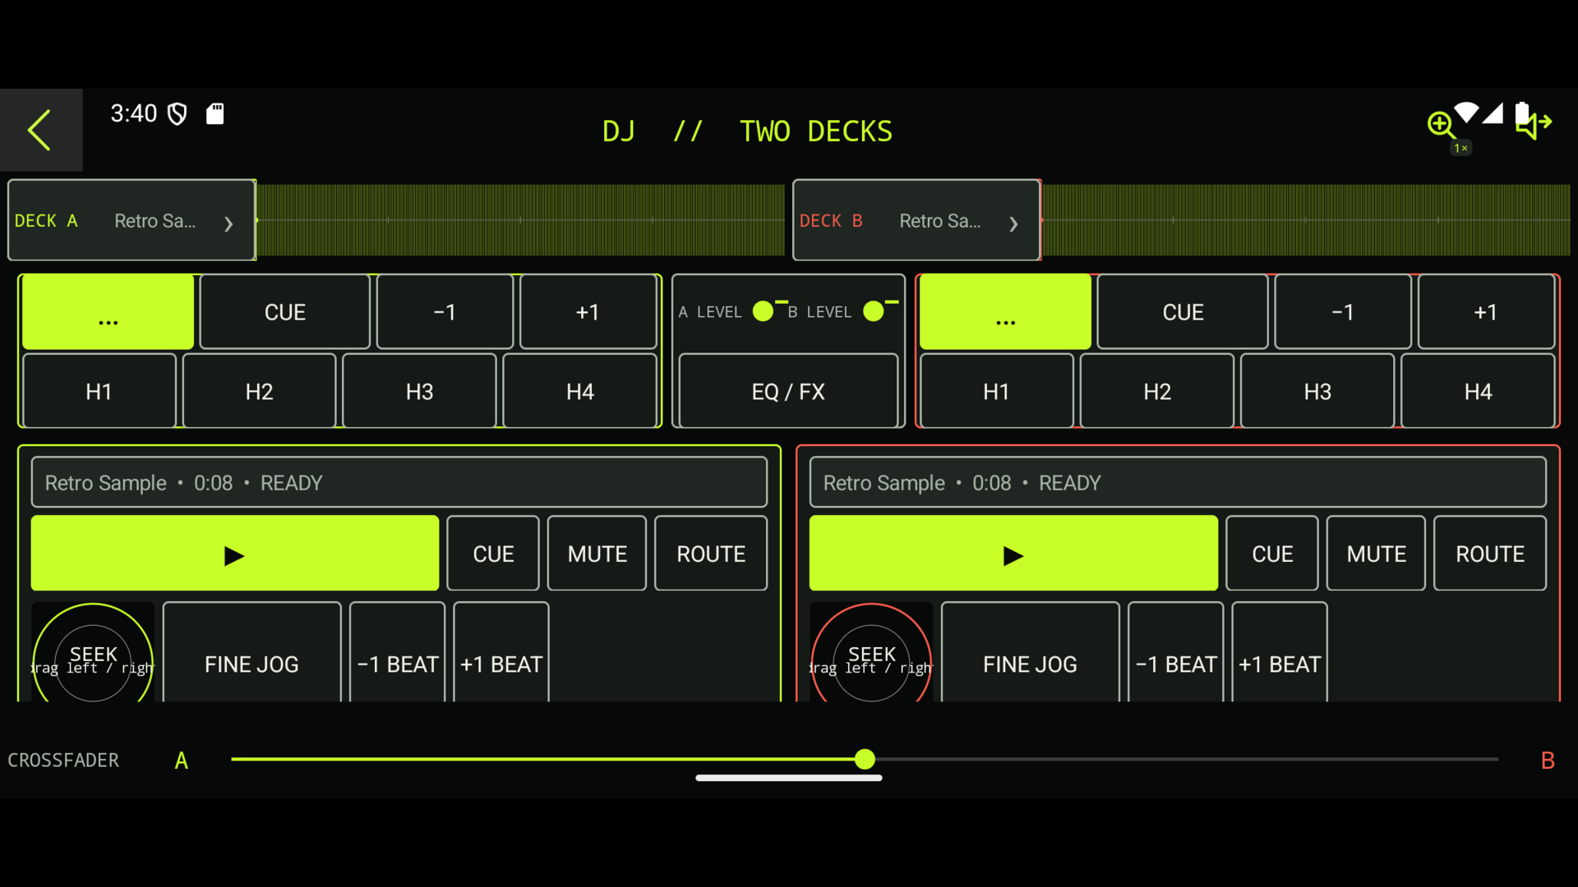Viewport: 1578px width, 887px height.
Task: Adjust the B LEVEL knob
Action: point(874,311)
